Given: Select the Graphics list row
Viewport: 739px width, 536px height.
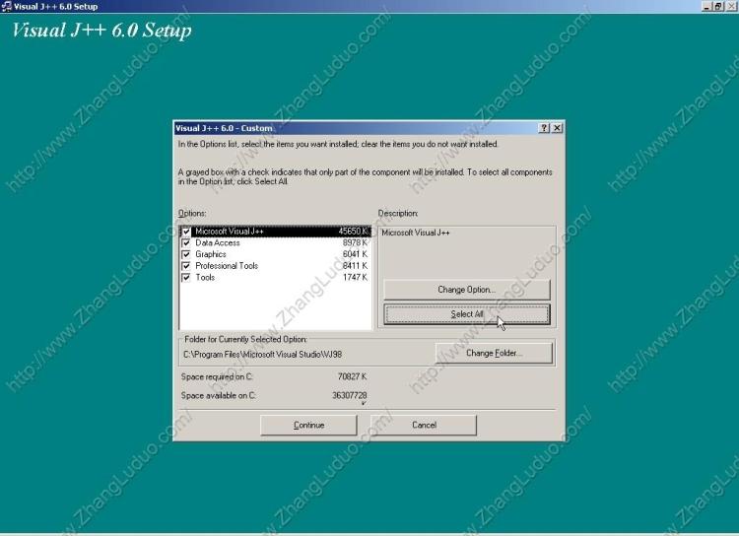Looking at the screenshot, I should pyautogui.click(x=275, y=254).
